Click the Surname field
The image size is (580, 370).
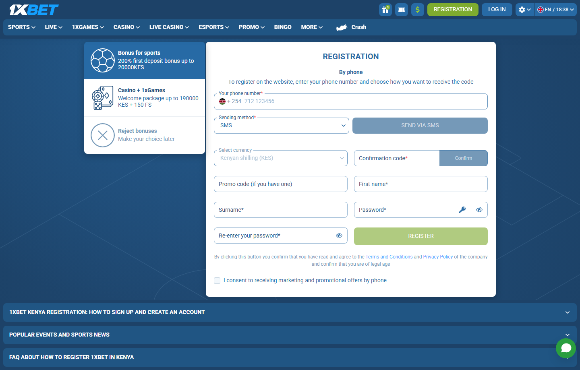tap(281, 210)
